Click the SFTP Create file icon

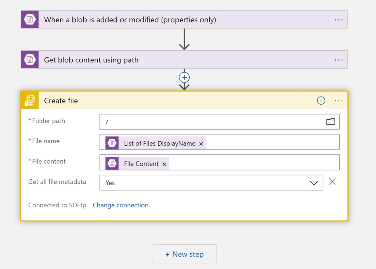(x=30, y=101)
